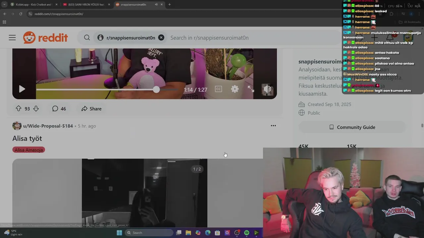The height and width of the screenshot is (238, 424).
Task: Close the SAINI VIRON YÖSSÄ tab
Action: [109, 5]
